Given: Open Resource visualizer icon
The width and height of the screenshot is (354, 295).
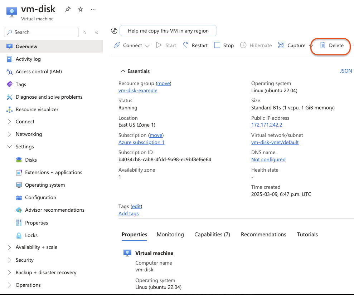Looking at the screenshot, I should click(9, 110).
